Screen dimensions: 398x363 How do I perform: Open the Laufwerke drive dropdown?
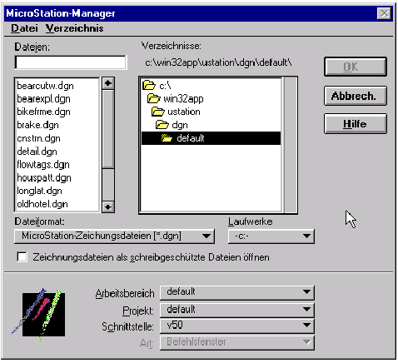271,236
